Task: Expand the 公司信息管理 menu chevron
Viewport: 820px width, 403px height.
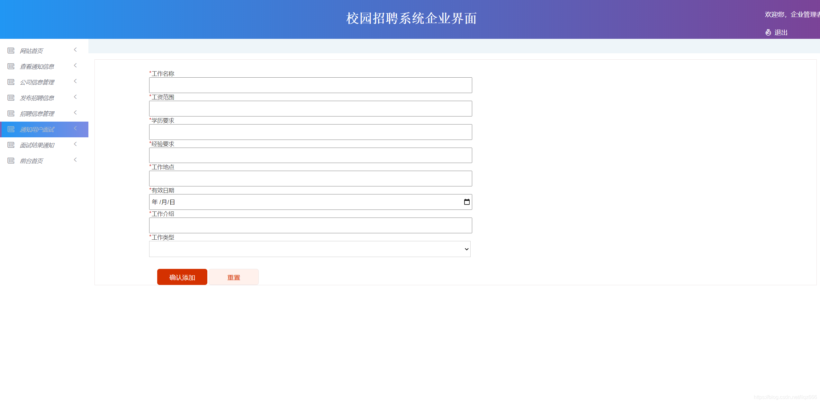Action: (76, 81)
